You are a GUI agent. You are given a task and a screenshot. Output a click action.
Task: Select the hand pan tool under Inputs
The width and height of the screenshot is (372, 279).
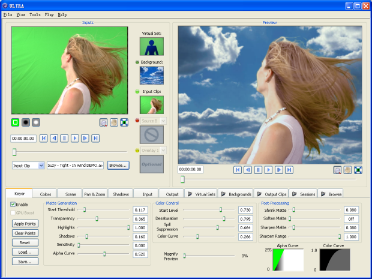click(x=113, y=122)
